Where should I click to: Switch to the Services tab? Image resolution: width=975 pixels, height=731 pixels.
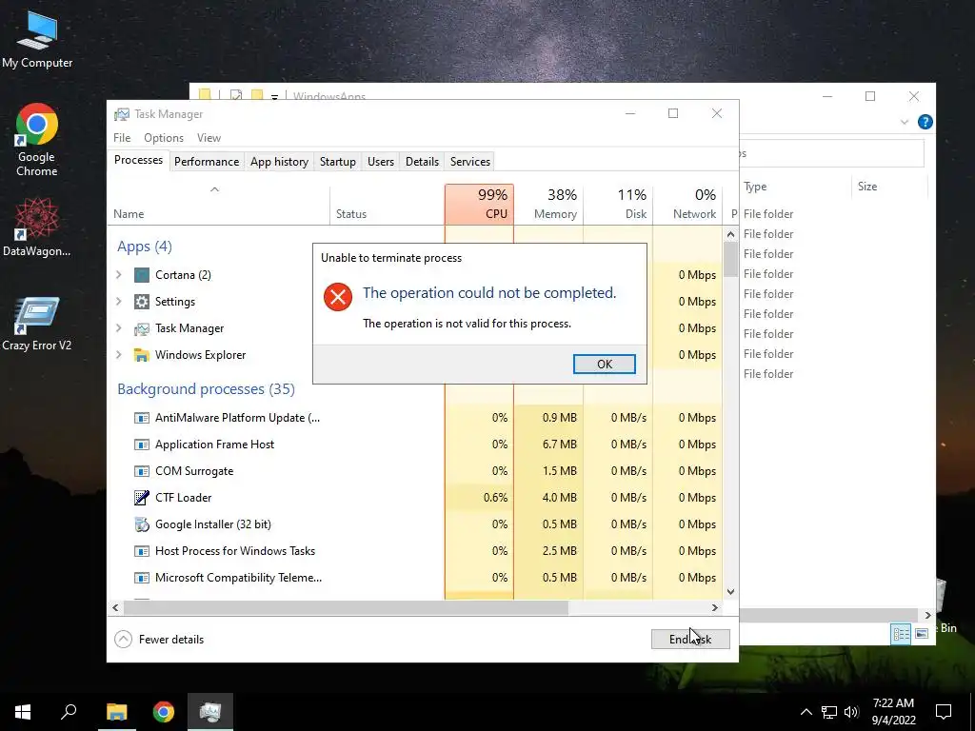pyautogui.click(x=470, y=162)
